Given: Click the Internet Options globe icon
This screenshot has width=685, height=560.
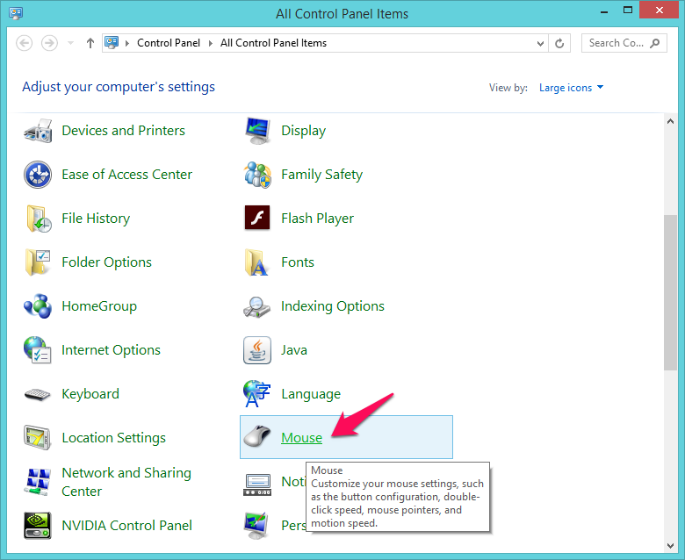Looking at the screenshot, I should coord(38,350).
